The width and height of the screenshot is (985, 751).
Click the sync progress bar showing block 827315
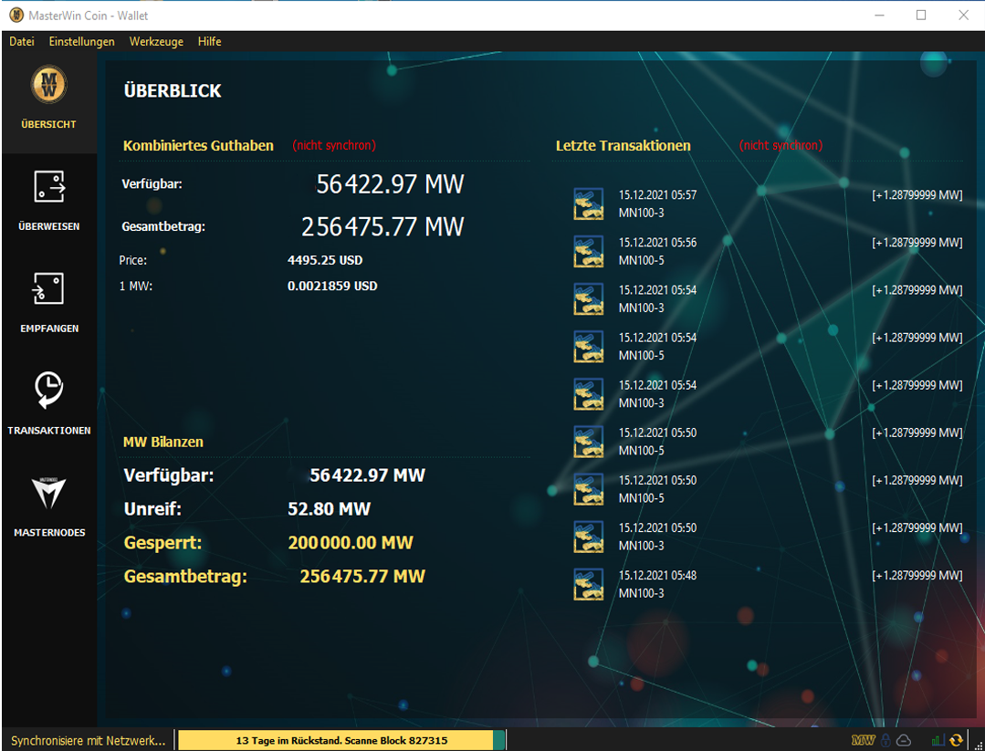[341, 740]
